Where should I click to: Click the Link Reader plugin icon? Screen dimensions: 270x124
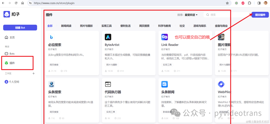point(164,37)
